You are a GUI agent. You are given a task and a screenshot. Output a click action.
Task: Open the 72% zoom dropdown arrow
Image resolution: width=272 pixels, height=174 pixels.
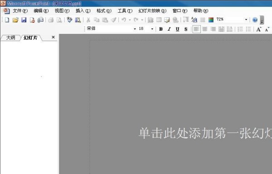click(x=246, y=19)
